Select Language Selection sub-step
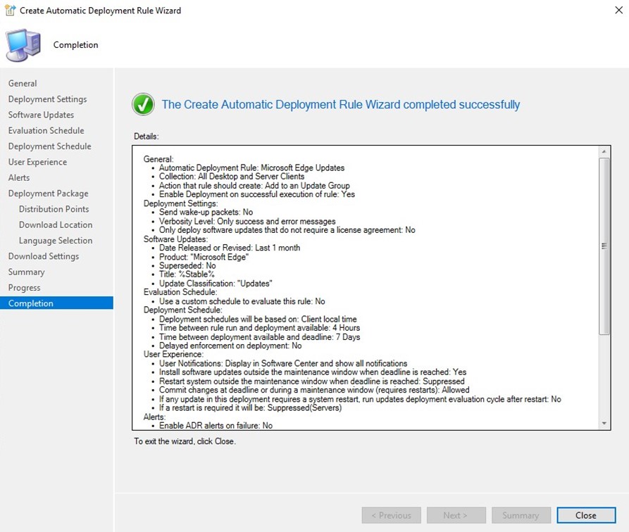This screenshot has width=629, height=532. point(56,241)
